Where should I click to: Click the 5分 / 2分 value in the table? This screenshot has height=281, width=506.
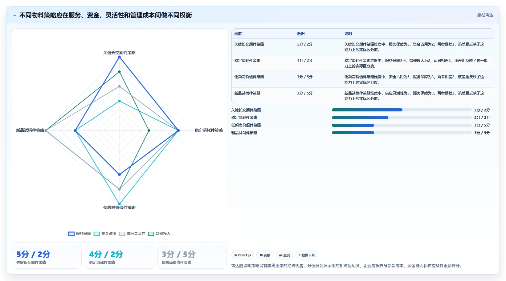305,44
